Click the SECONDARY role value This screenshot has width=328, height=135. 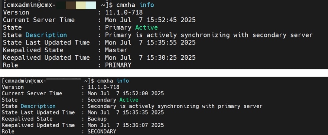coord(102,131)
